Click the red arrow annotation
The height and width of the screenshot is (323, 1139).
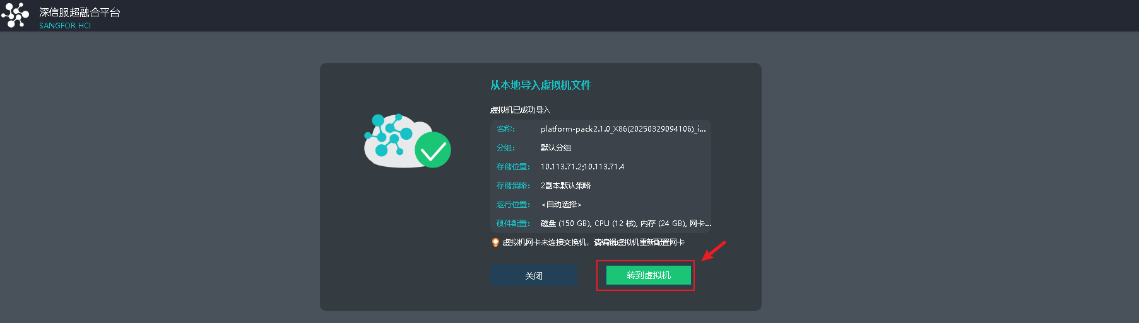coord(714,250)
